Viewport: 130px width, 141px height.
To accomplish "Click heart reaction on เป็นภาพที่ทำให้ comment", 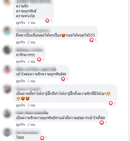I will 112,103.
